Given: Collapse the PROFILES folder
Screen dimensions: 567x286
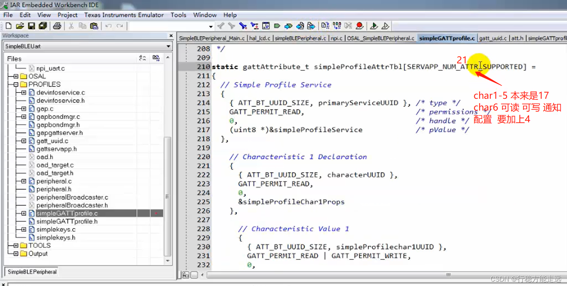Looking at the screenshot, I should [16, 84].
